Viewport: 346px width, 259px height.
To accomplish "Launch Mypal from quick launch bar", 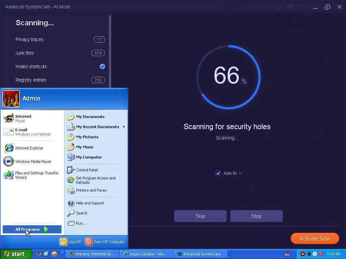I will pos(39,254).
